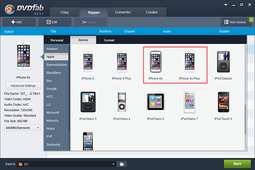Open the save folder browse icon
255x170 pixels.
point(122,164)
